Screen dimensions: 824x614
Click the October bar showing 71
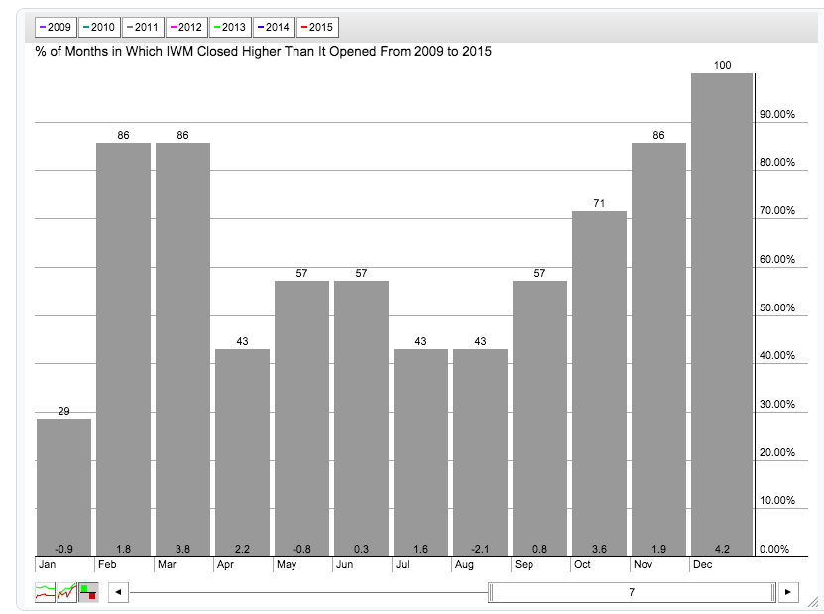[599, 384]
